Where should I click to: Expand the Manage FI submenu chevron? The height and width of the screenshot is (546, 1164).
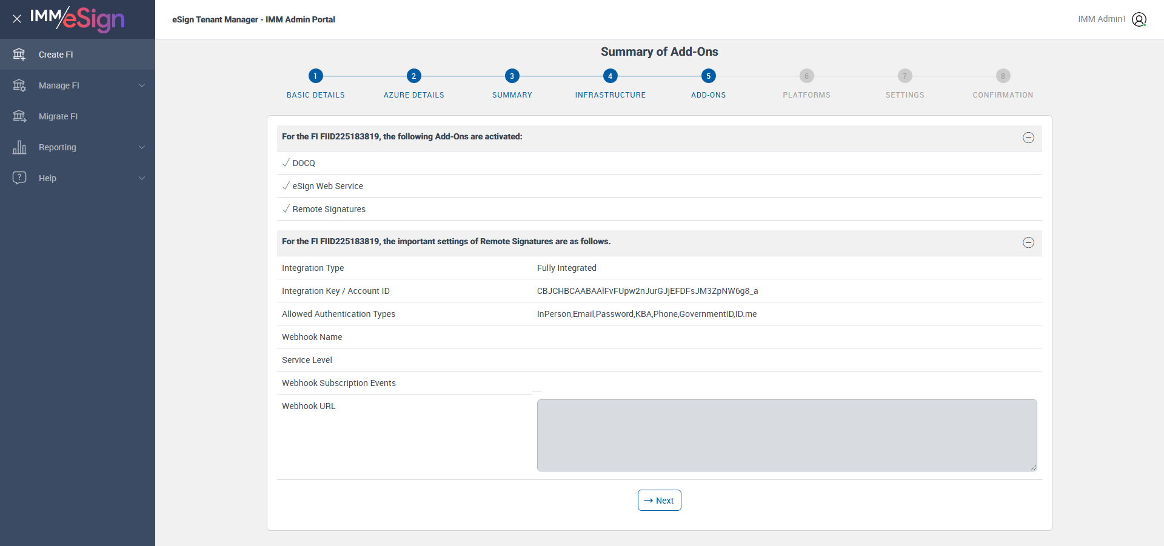tap(142, 85)
